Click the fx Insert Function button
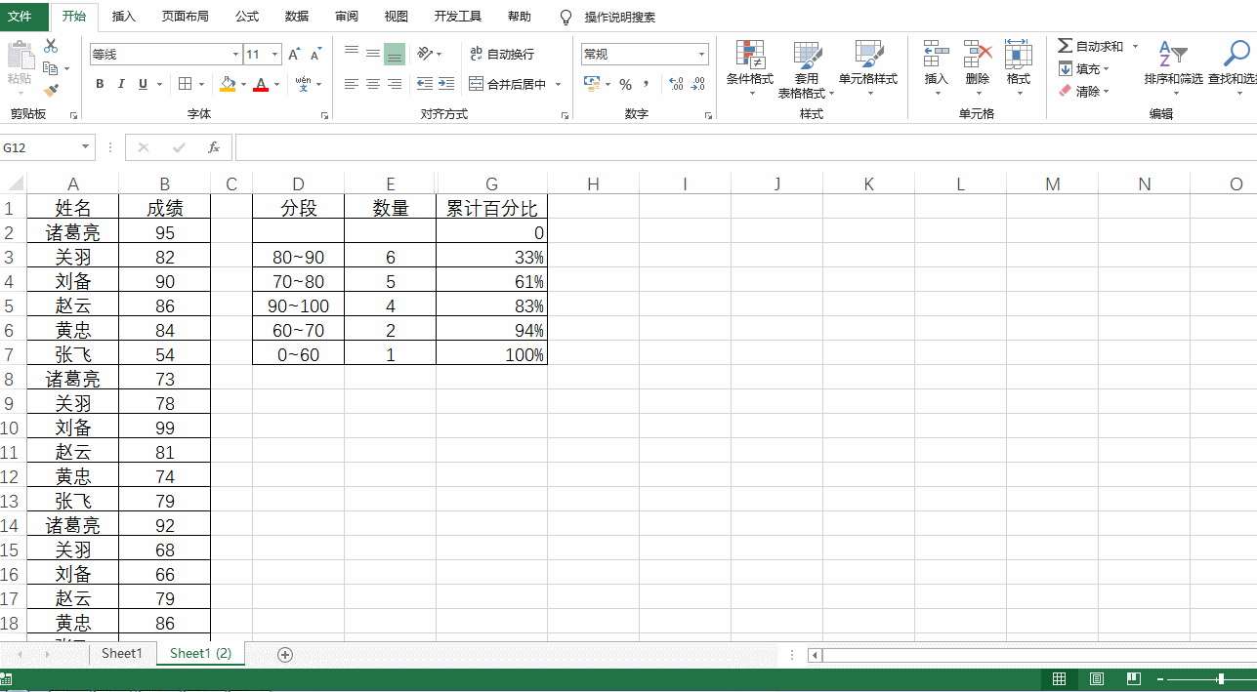 point(214,147)
